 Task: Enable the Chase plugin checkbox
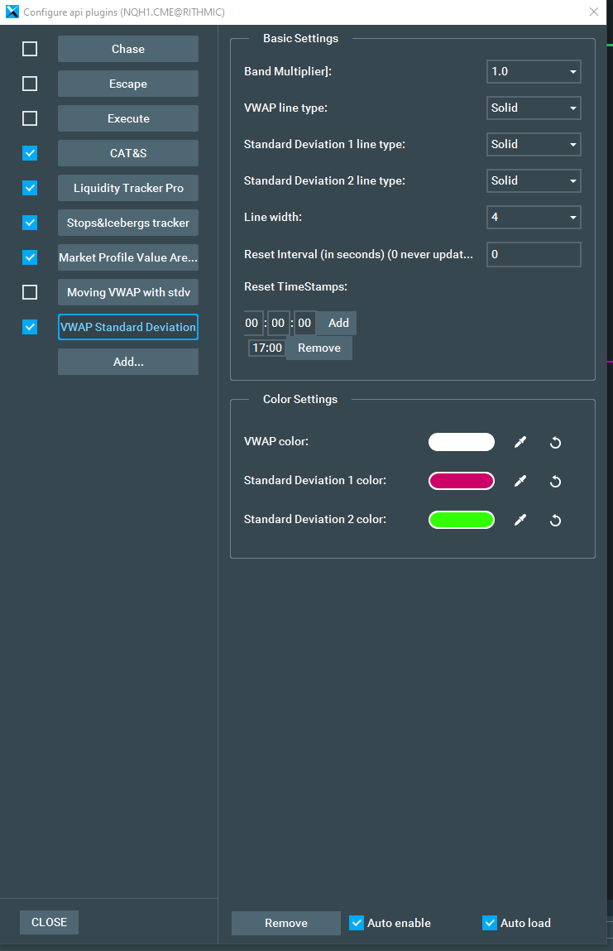tap(30, 49)
